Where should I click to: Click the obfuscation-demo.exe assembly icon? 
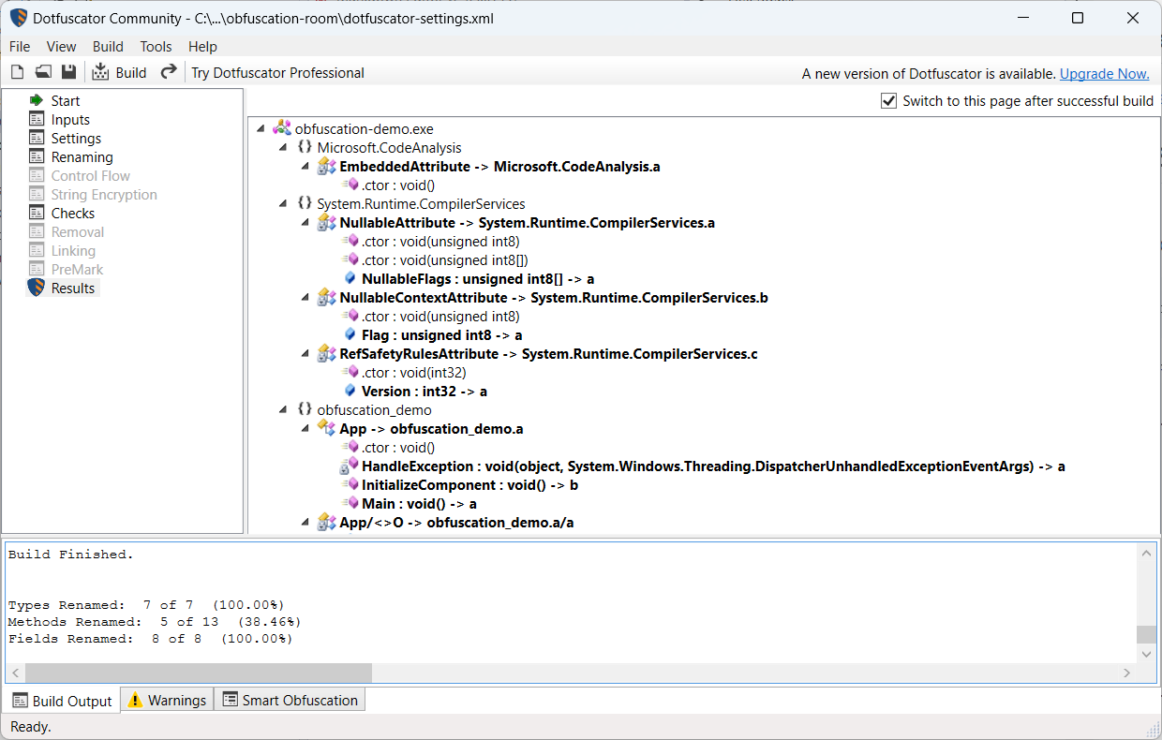(281, 128)
